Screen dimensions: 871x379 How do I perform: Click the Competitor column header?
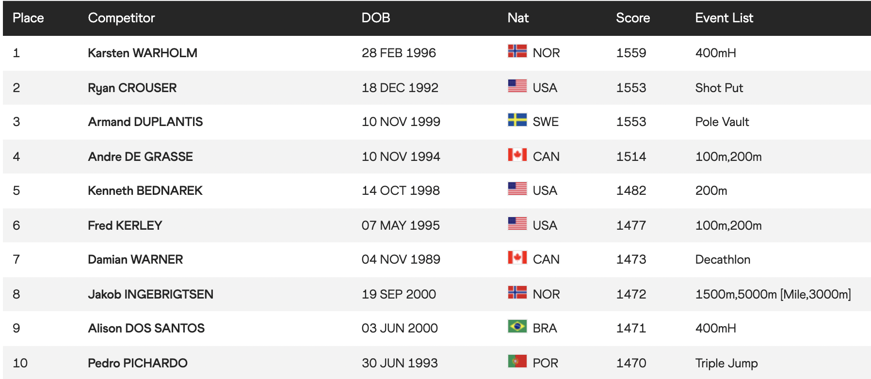click(x=121, y=18)
